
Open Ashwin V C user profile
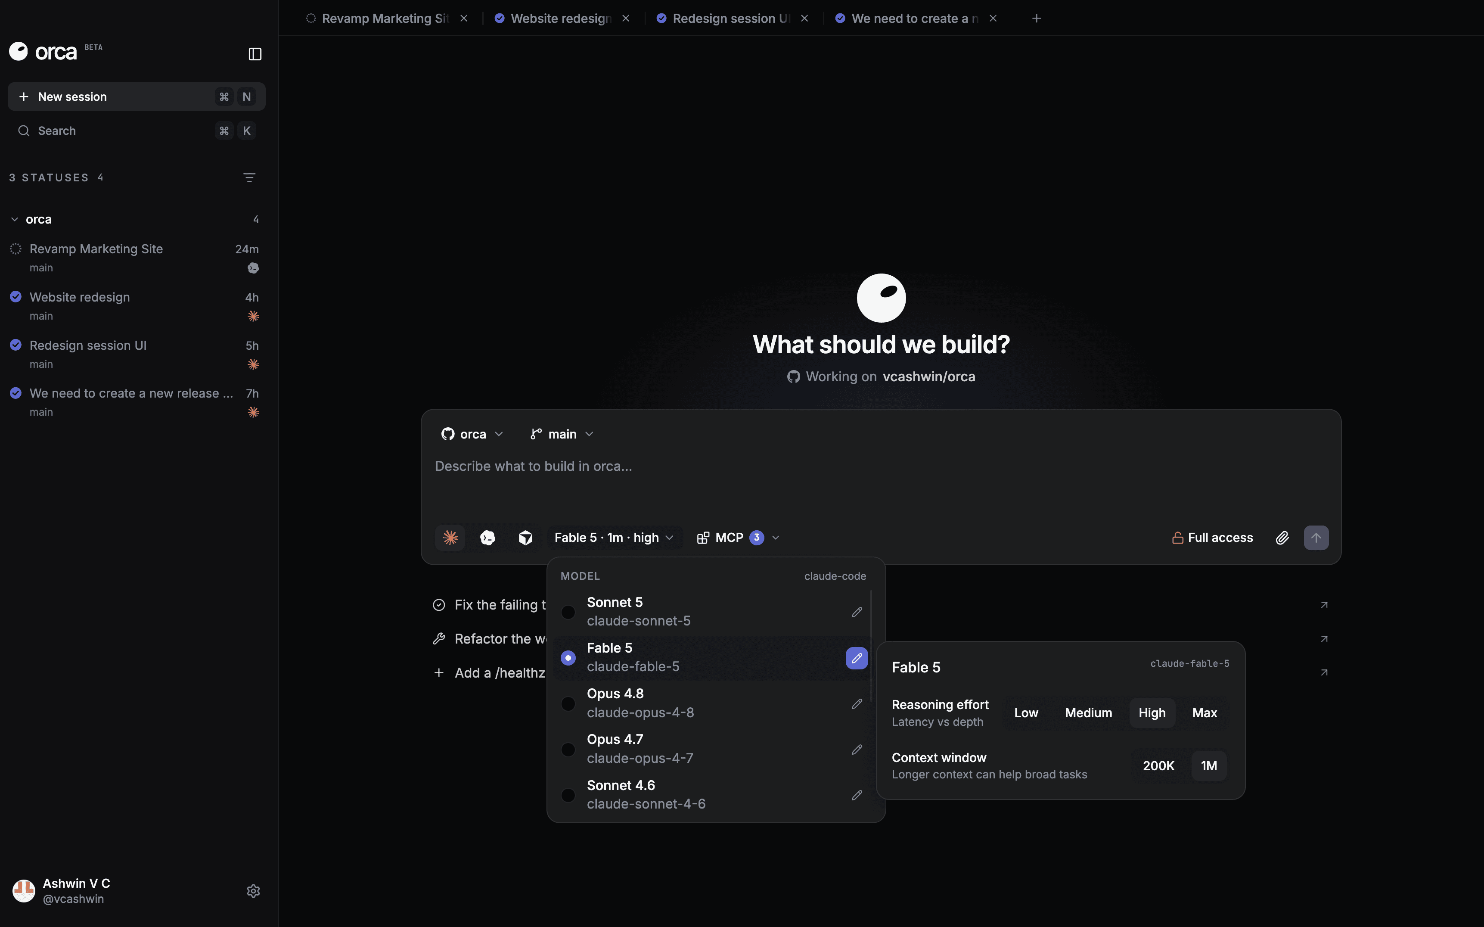coord(61,891)
